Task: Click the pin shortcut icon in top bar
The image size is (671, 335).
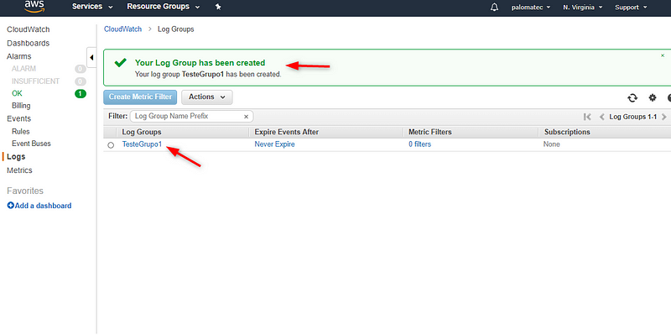Action: [x=218, y=7]
